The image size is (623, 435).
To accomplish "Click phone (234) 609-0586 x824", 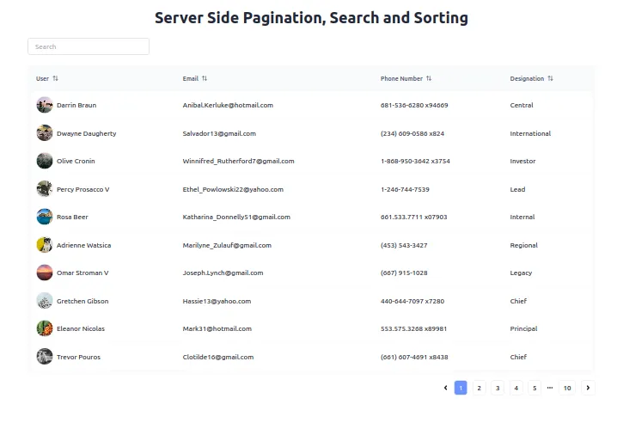I will [x=412, y=133].
